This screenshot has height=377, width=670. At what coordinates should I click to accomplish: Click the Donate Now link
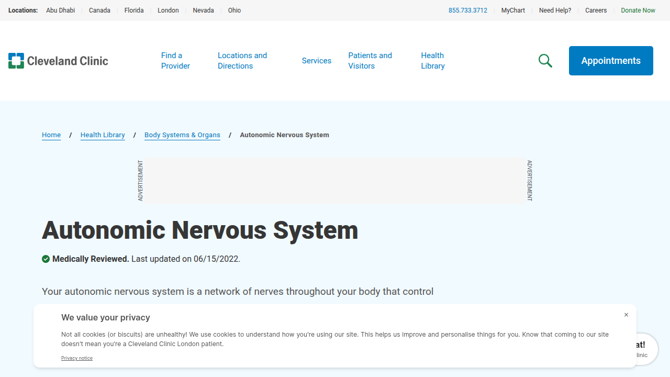click(638, 10)
